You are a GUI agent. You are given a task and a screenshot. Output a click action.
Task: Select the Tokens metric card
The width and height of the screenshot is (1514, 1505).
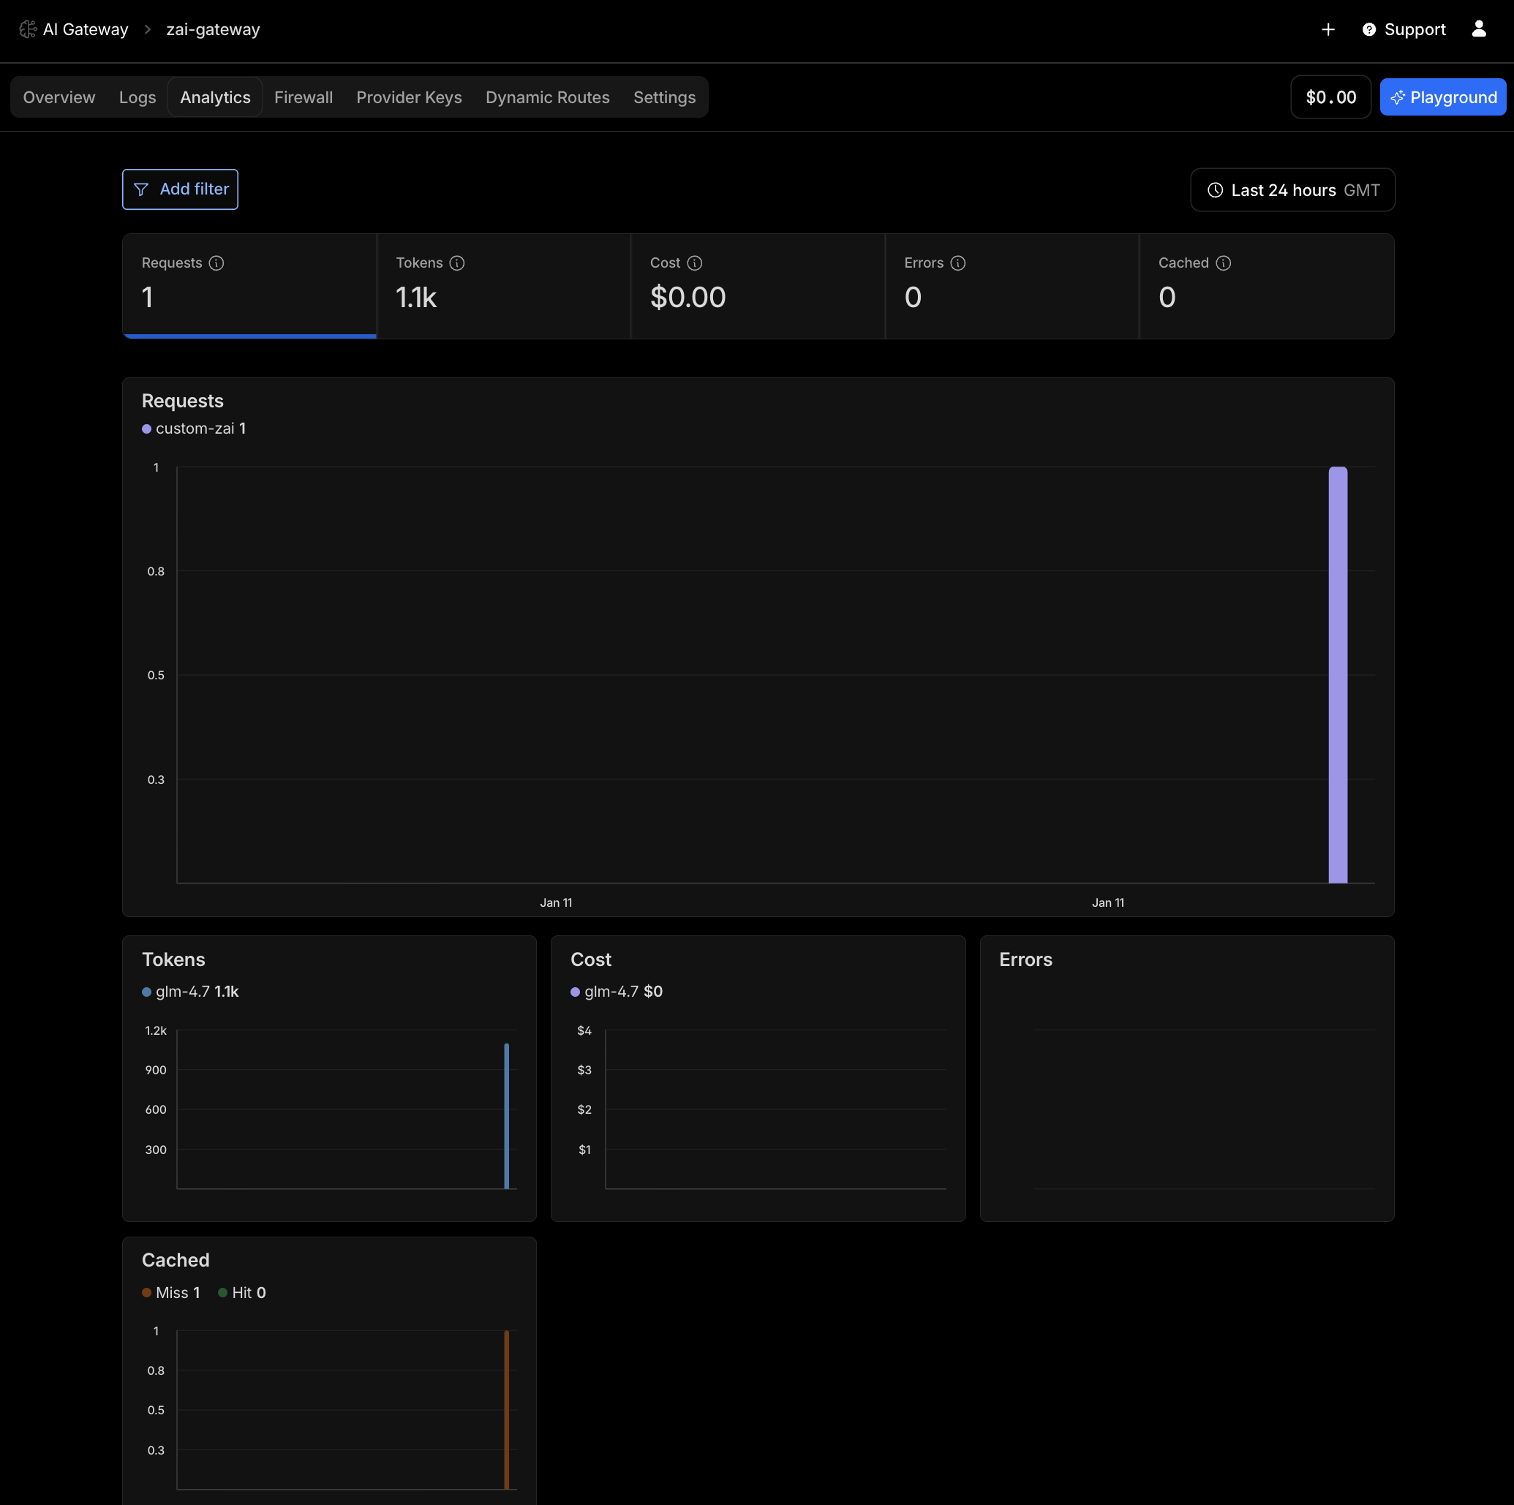(504, 286)
